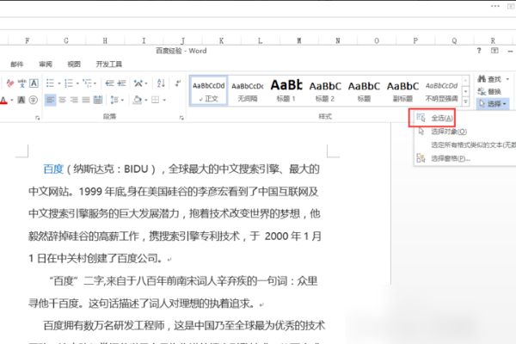
Task: Click the Multilevel List icon
Action: click(x=87, y=83)
